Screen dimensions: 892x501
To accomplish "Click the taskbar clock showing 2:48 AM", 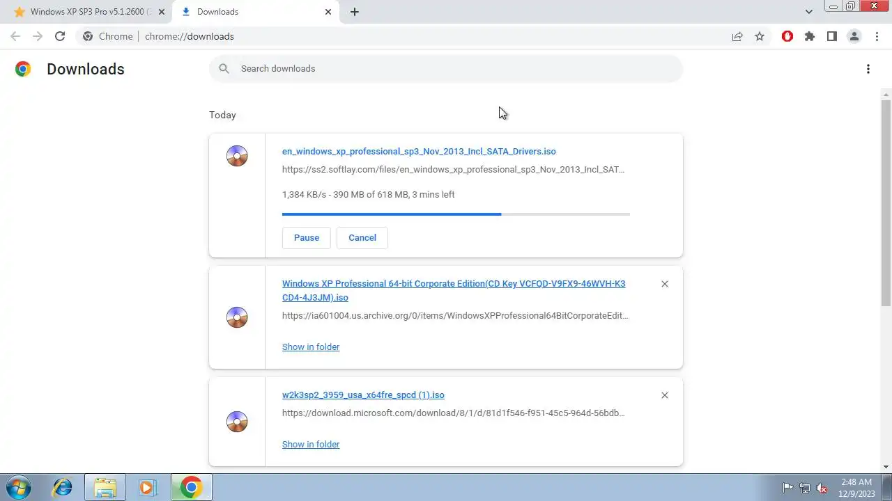I will [x=856, y=487].
